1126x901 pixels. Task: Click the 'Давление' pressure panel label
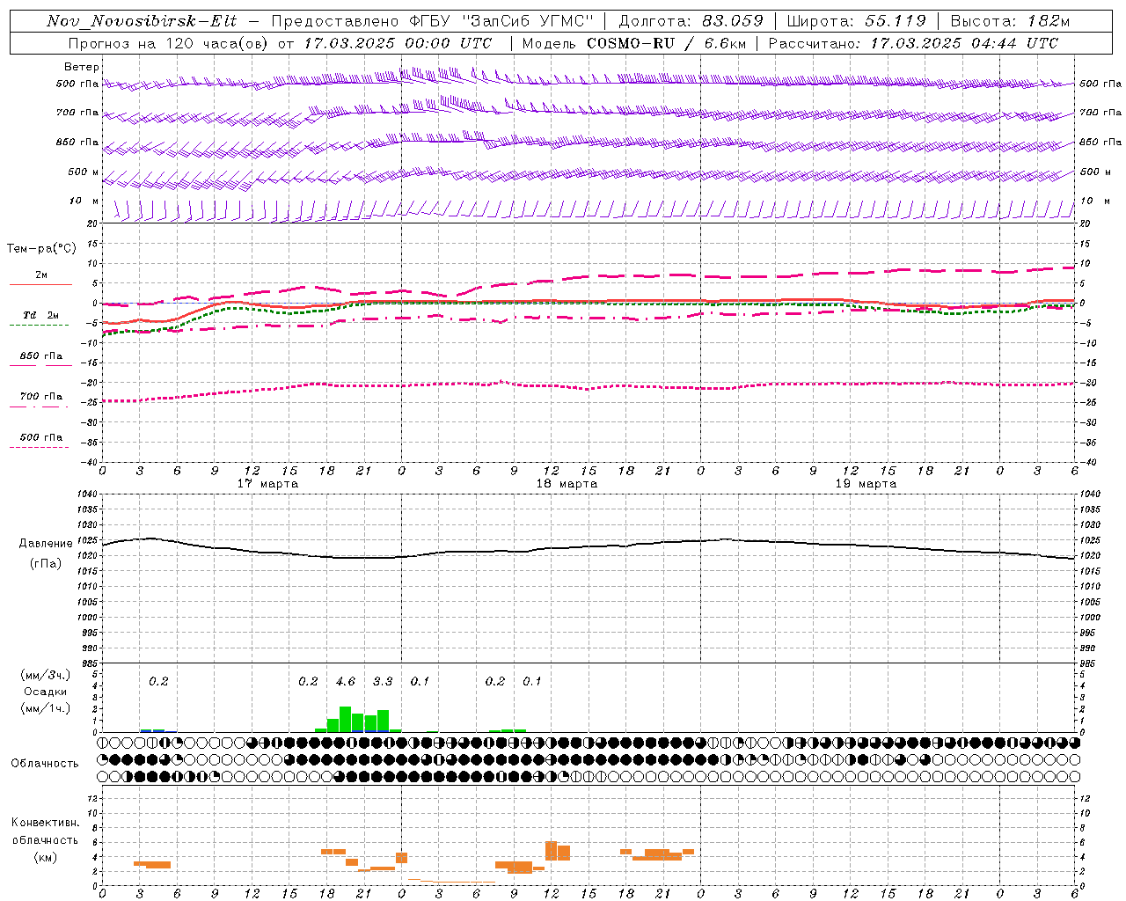[x=46, y=544]
